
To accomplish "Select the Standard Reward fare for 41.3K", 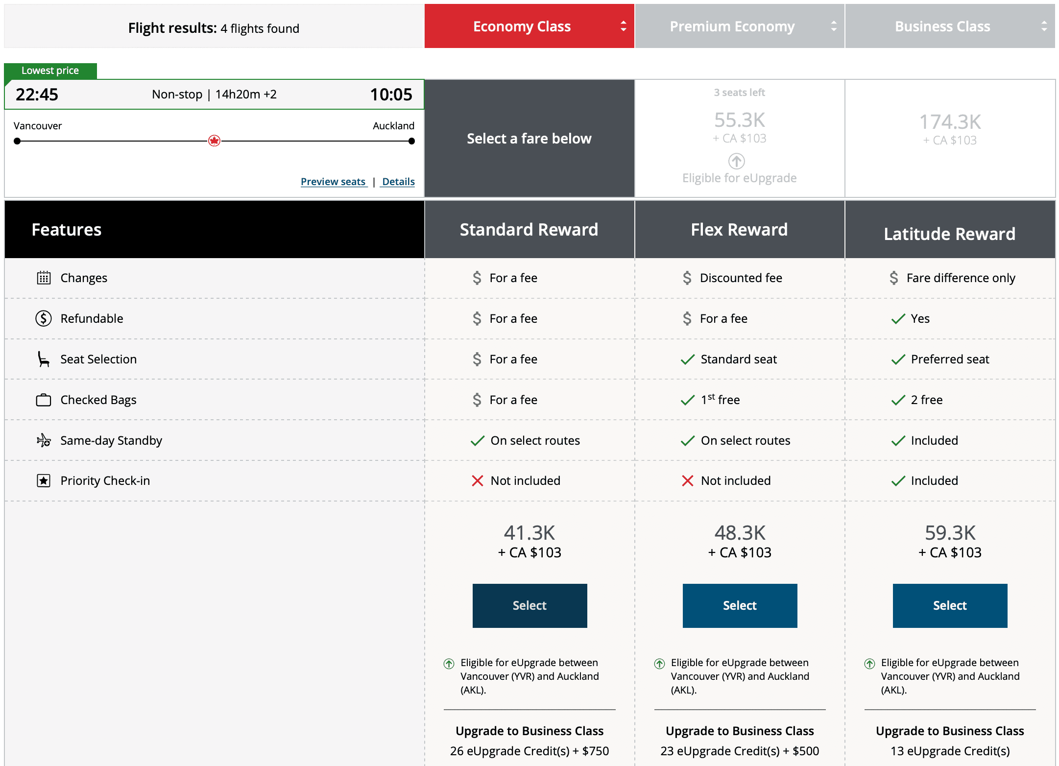I will pos(529,605).
